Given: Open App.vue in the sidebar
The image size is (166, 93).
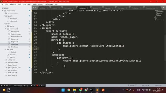Looking at the screenshot, I should click(12, 55).
